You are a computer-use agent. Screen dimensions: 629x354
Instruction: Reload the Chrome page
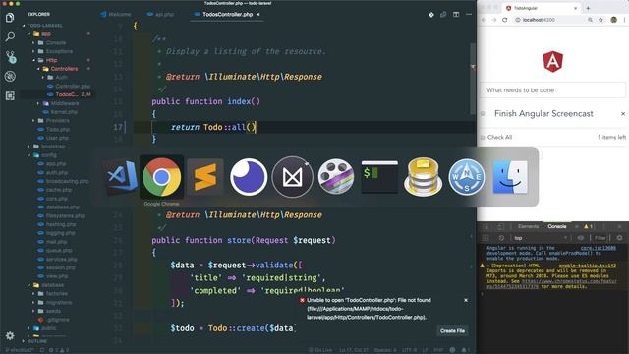[x=504, y=20]
